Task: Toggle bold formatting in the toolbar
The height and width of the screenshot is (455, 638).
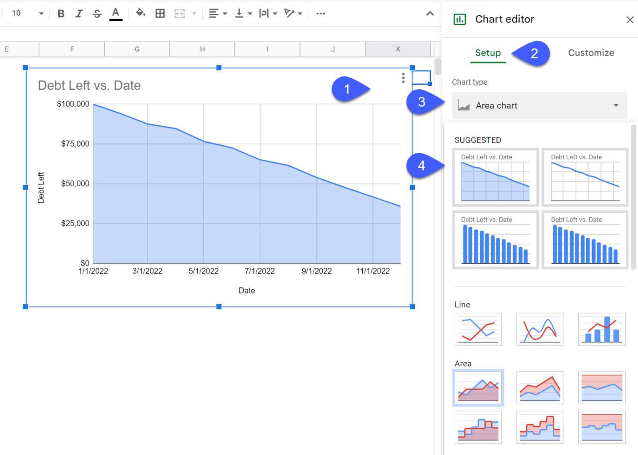Action: (x=61, y=13)
